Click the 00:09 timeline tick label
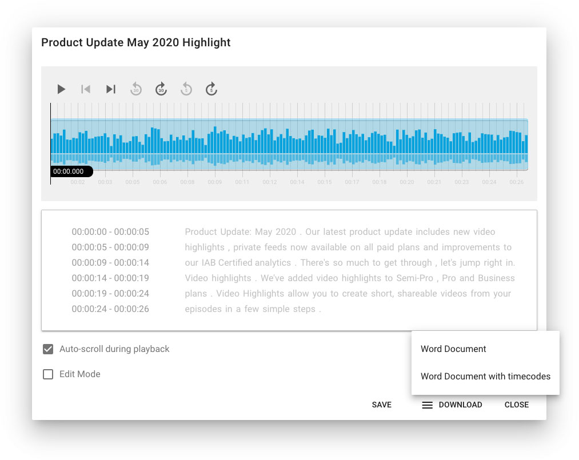Screen dimensions: 579x460 (x=214, y=182)
